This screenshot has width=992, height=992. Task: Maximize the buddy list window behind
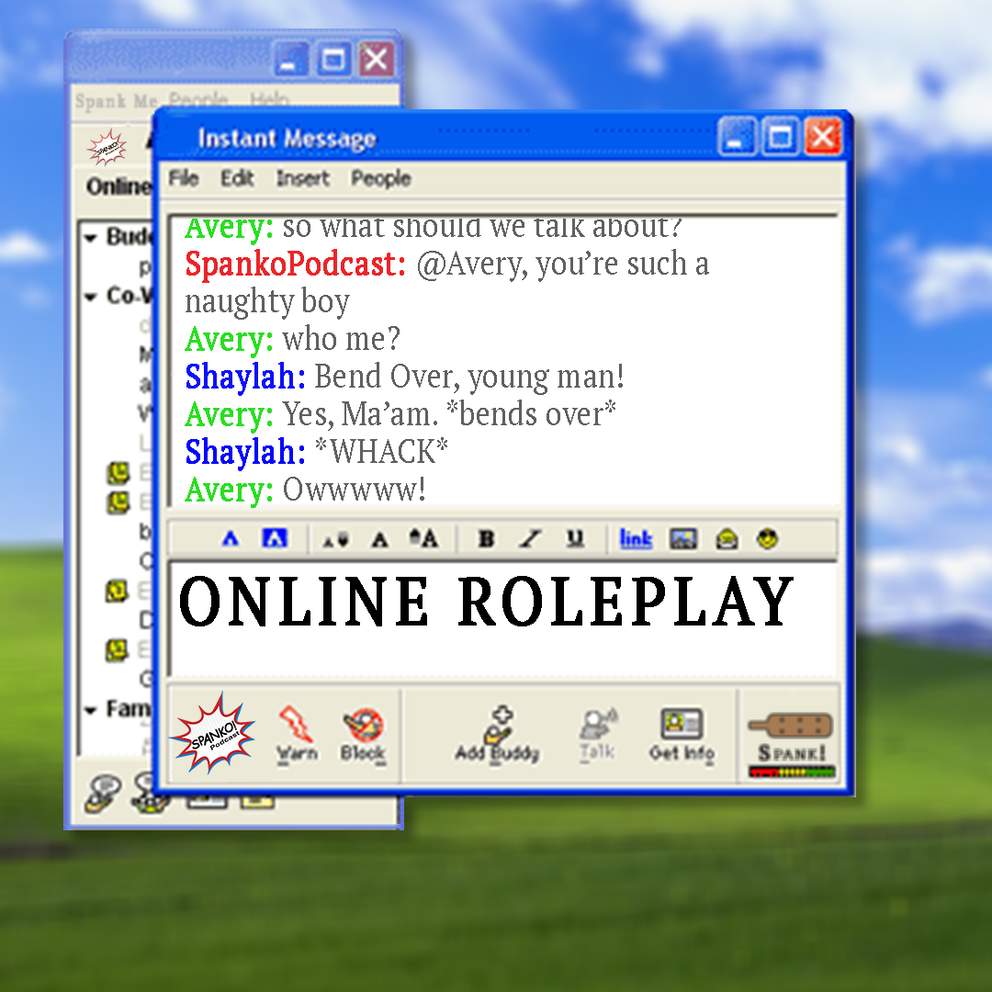click(334, 60)
